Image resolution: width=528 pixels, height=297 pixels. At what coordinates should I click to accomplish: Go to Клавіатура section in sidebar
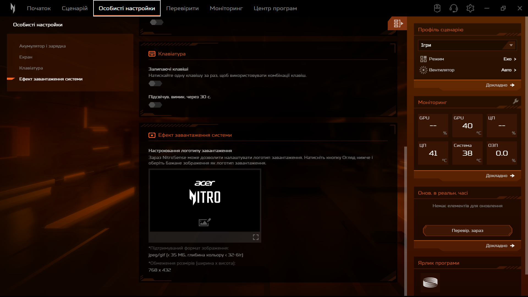point(31,68)
